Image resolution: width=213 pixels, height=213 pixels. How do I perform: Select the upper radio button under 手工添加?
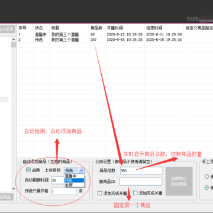point(206,176)
